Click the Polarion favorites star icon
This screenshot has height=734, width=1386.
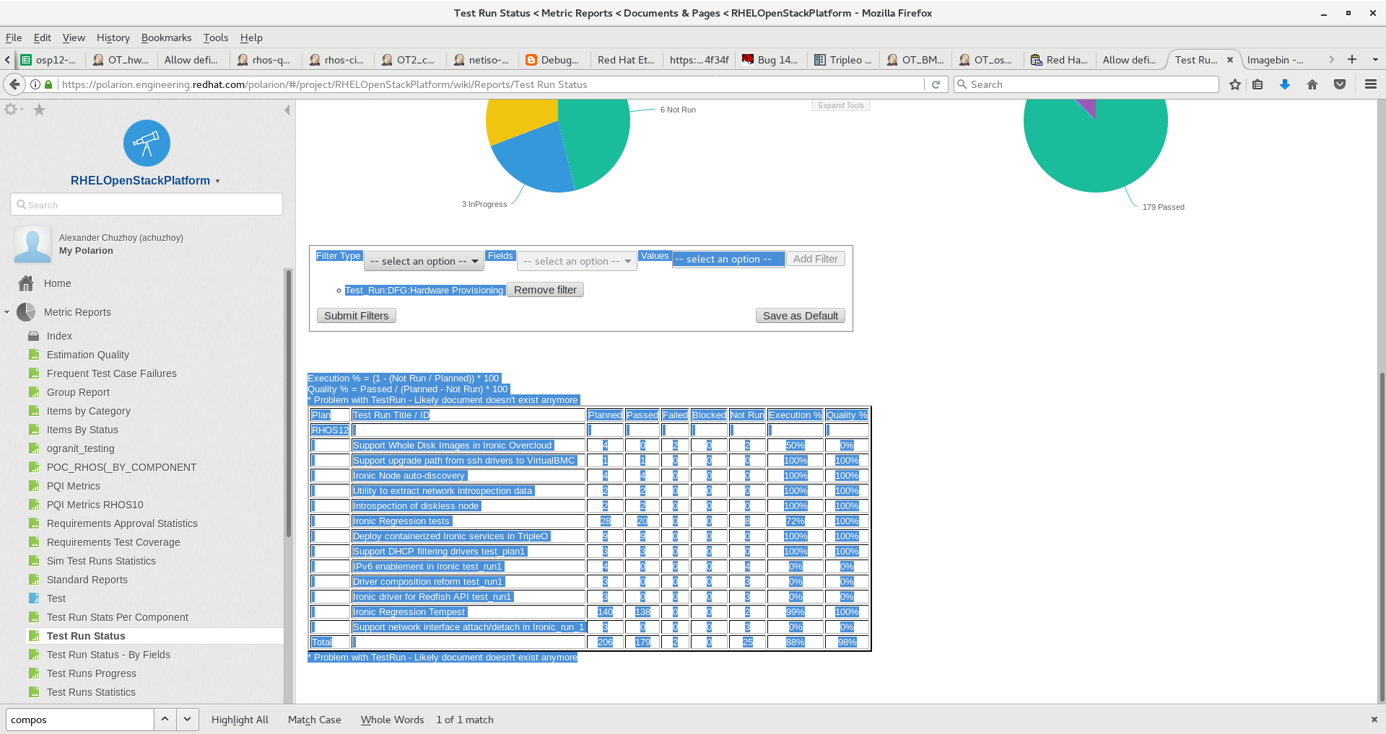click(39, 110)
